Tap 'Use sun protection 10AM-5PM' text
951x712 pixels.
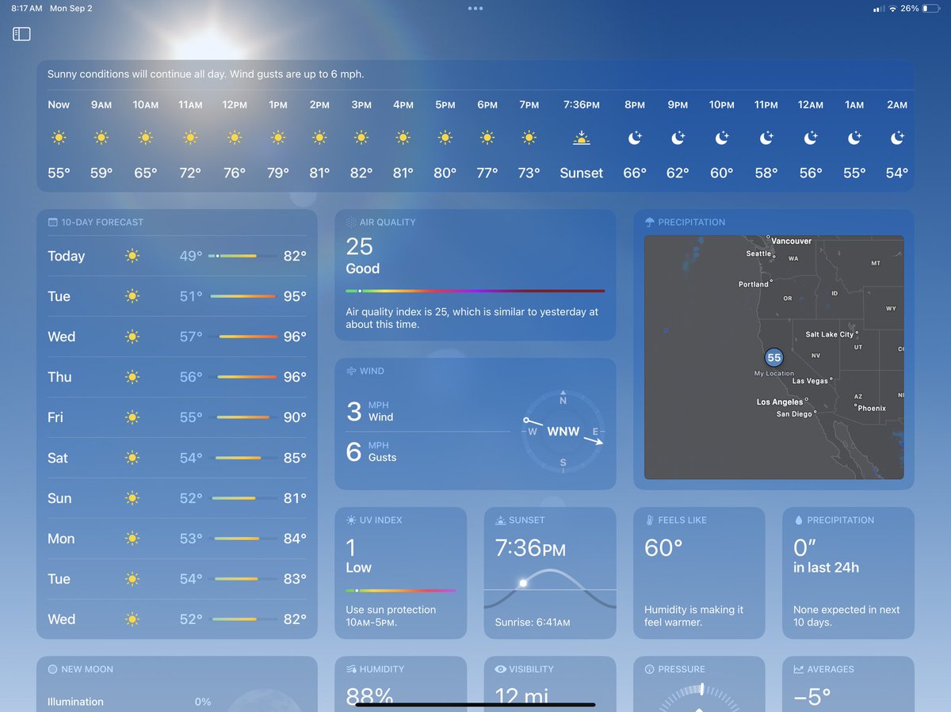pos(391,616)
